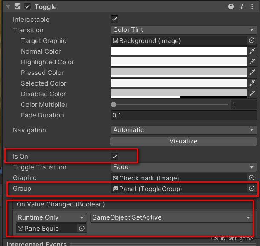The width and height of the screenshot is (260, 246).
Task: Open object picker for Graphic Checkmark
Action: pyautogui.click(x=251, y=178)
